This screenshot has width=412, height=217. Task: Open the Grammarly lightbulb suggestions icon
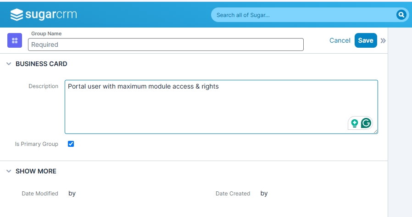[x=355, y=123]
